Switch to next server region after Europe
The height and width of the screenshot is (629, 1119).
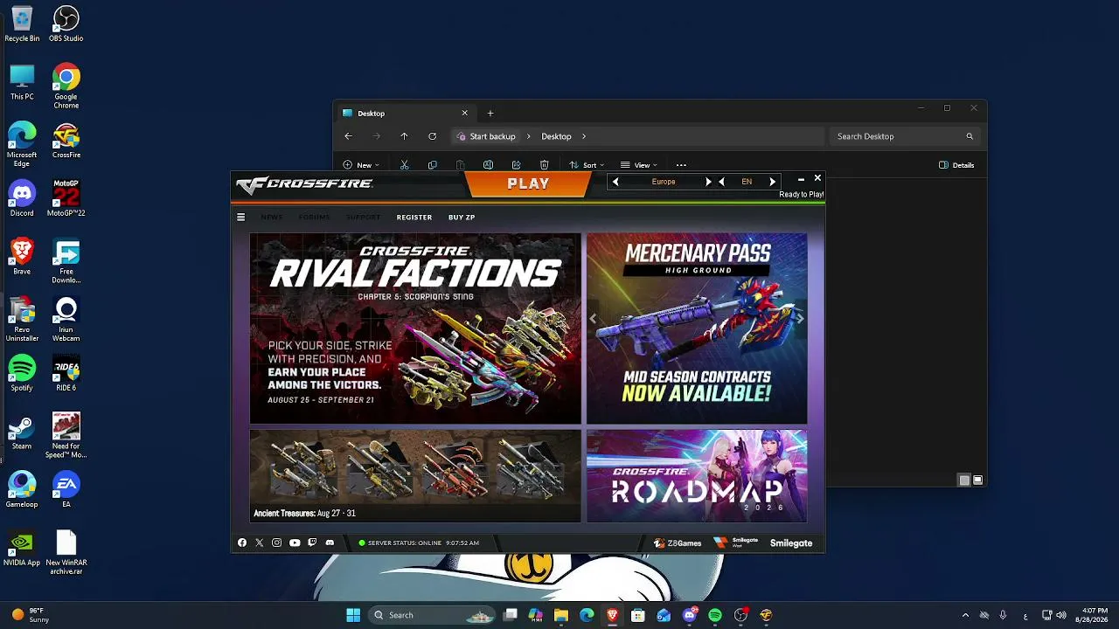click(708, 182)
